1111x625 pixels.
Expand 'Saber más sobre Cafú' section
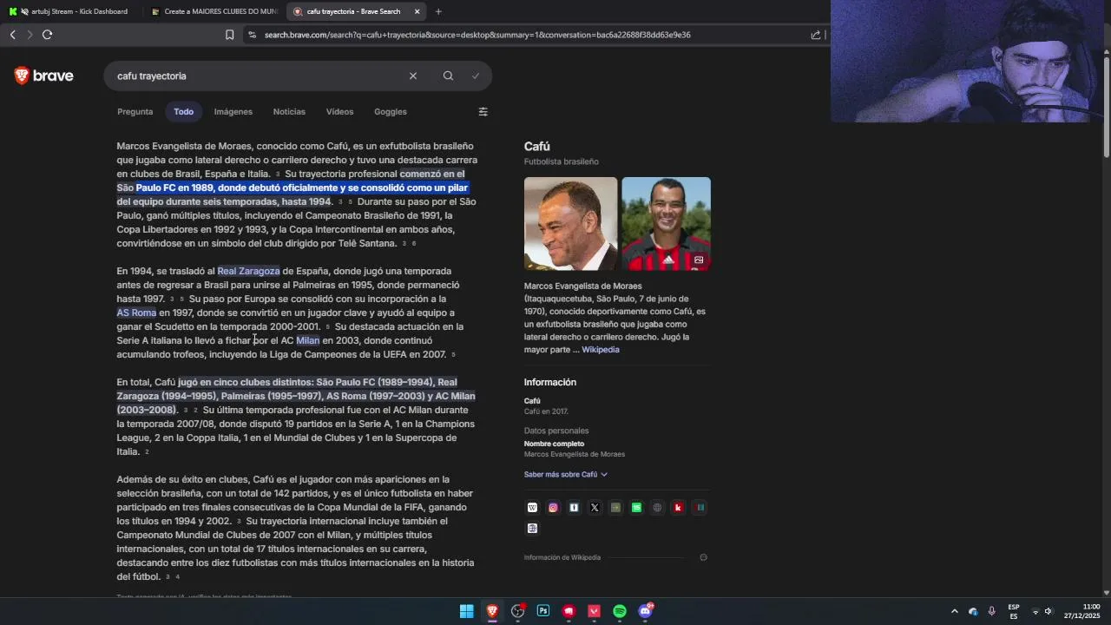coord(565,475)
